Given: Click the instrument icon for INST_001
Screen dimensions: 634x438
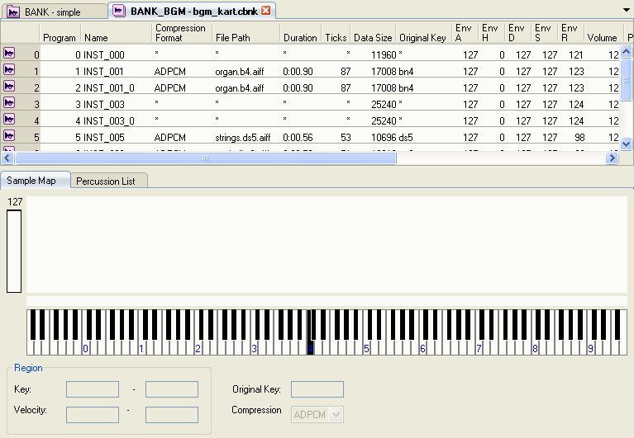Looking at the screenshot, I should [x=9, y=71].
